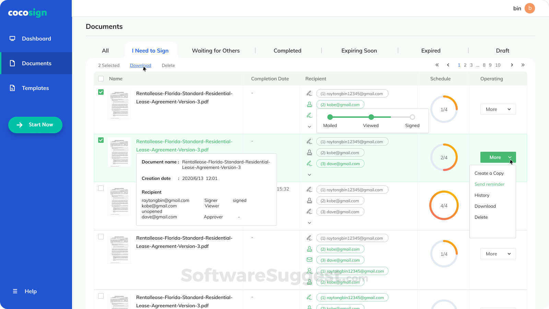The width and height of the screenshot is (549, 309).
Task: Click green pen icon beside second row dave@gmail.com
Action: tap(309, 163)
